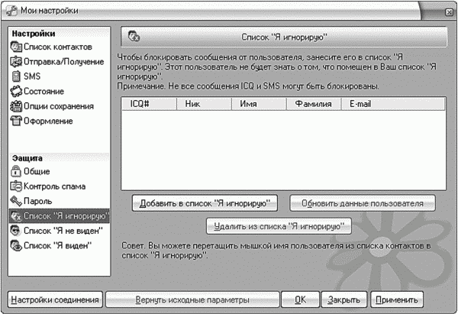Image resolution: width=458 pixels, height=314 pixels.
Task: Click the Применить button
Action: (x=398, y=299)
